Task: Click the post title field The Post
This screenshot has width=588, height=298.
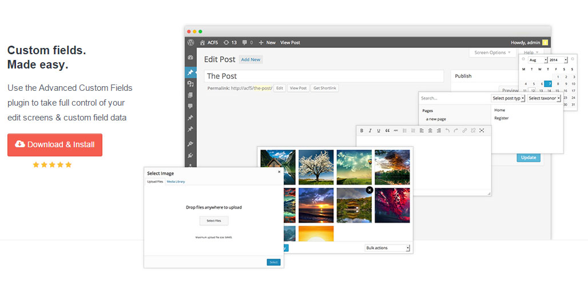Action: point(324,76)
